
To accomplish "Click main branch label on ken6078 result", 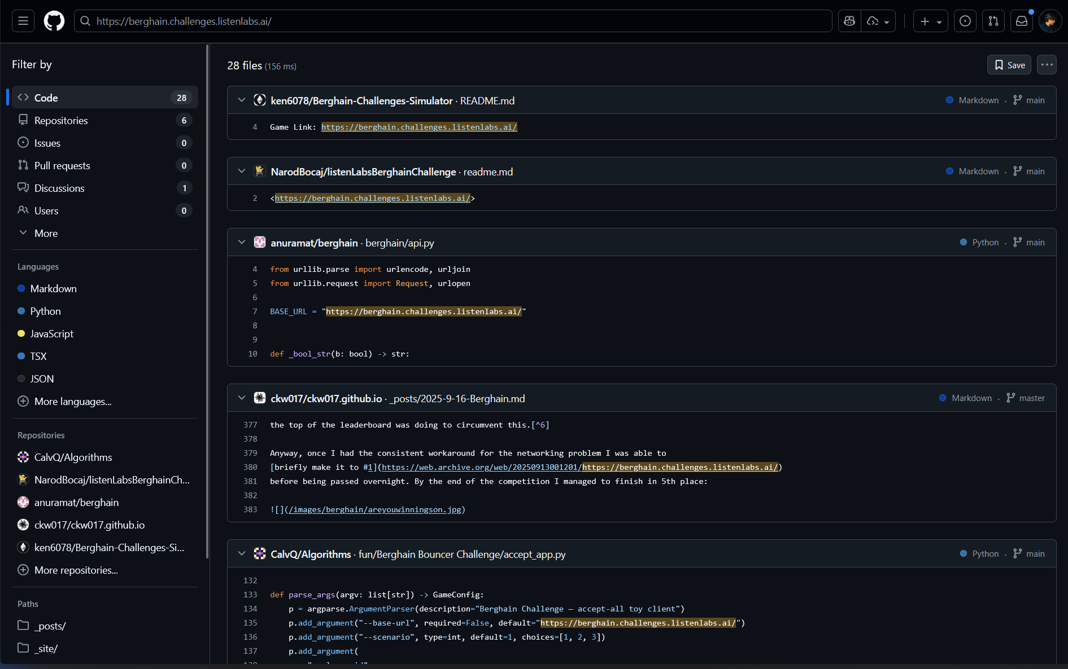I will (1029, 100).
